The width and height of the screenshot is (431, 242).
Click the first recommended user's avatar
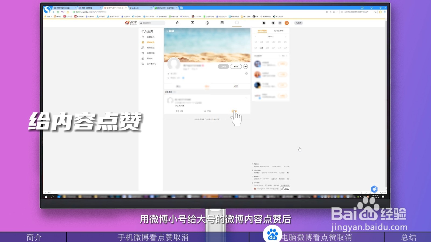pos(258,64)
